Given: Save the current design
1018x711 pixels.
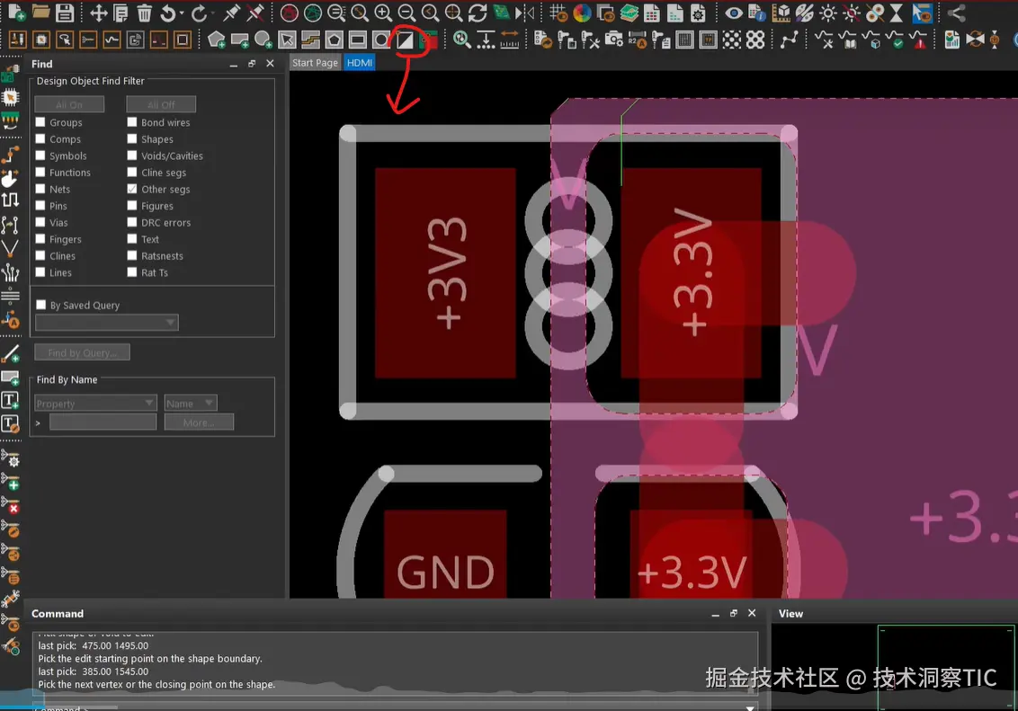Looking at the screenshot, I should pyautogui.click(x=64, y=13).
